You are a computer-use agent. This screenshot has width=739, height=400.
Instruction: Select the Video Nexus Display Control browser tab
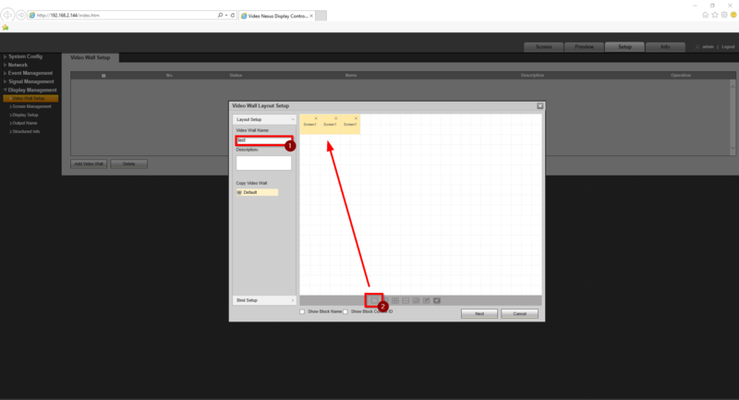point(274,16)
